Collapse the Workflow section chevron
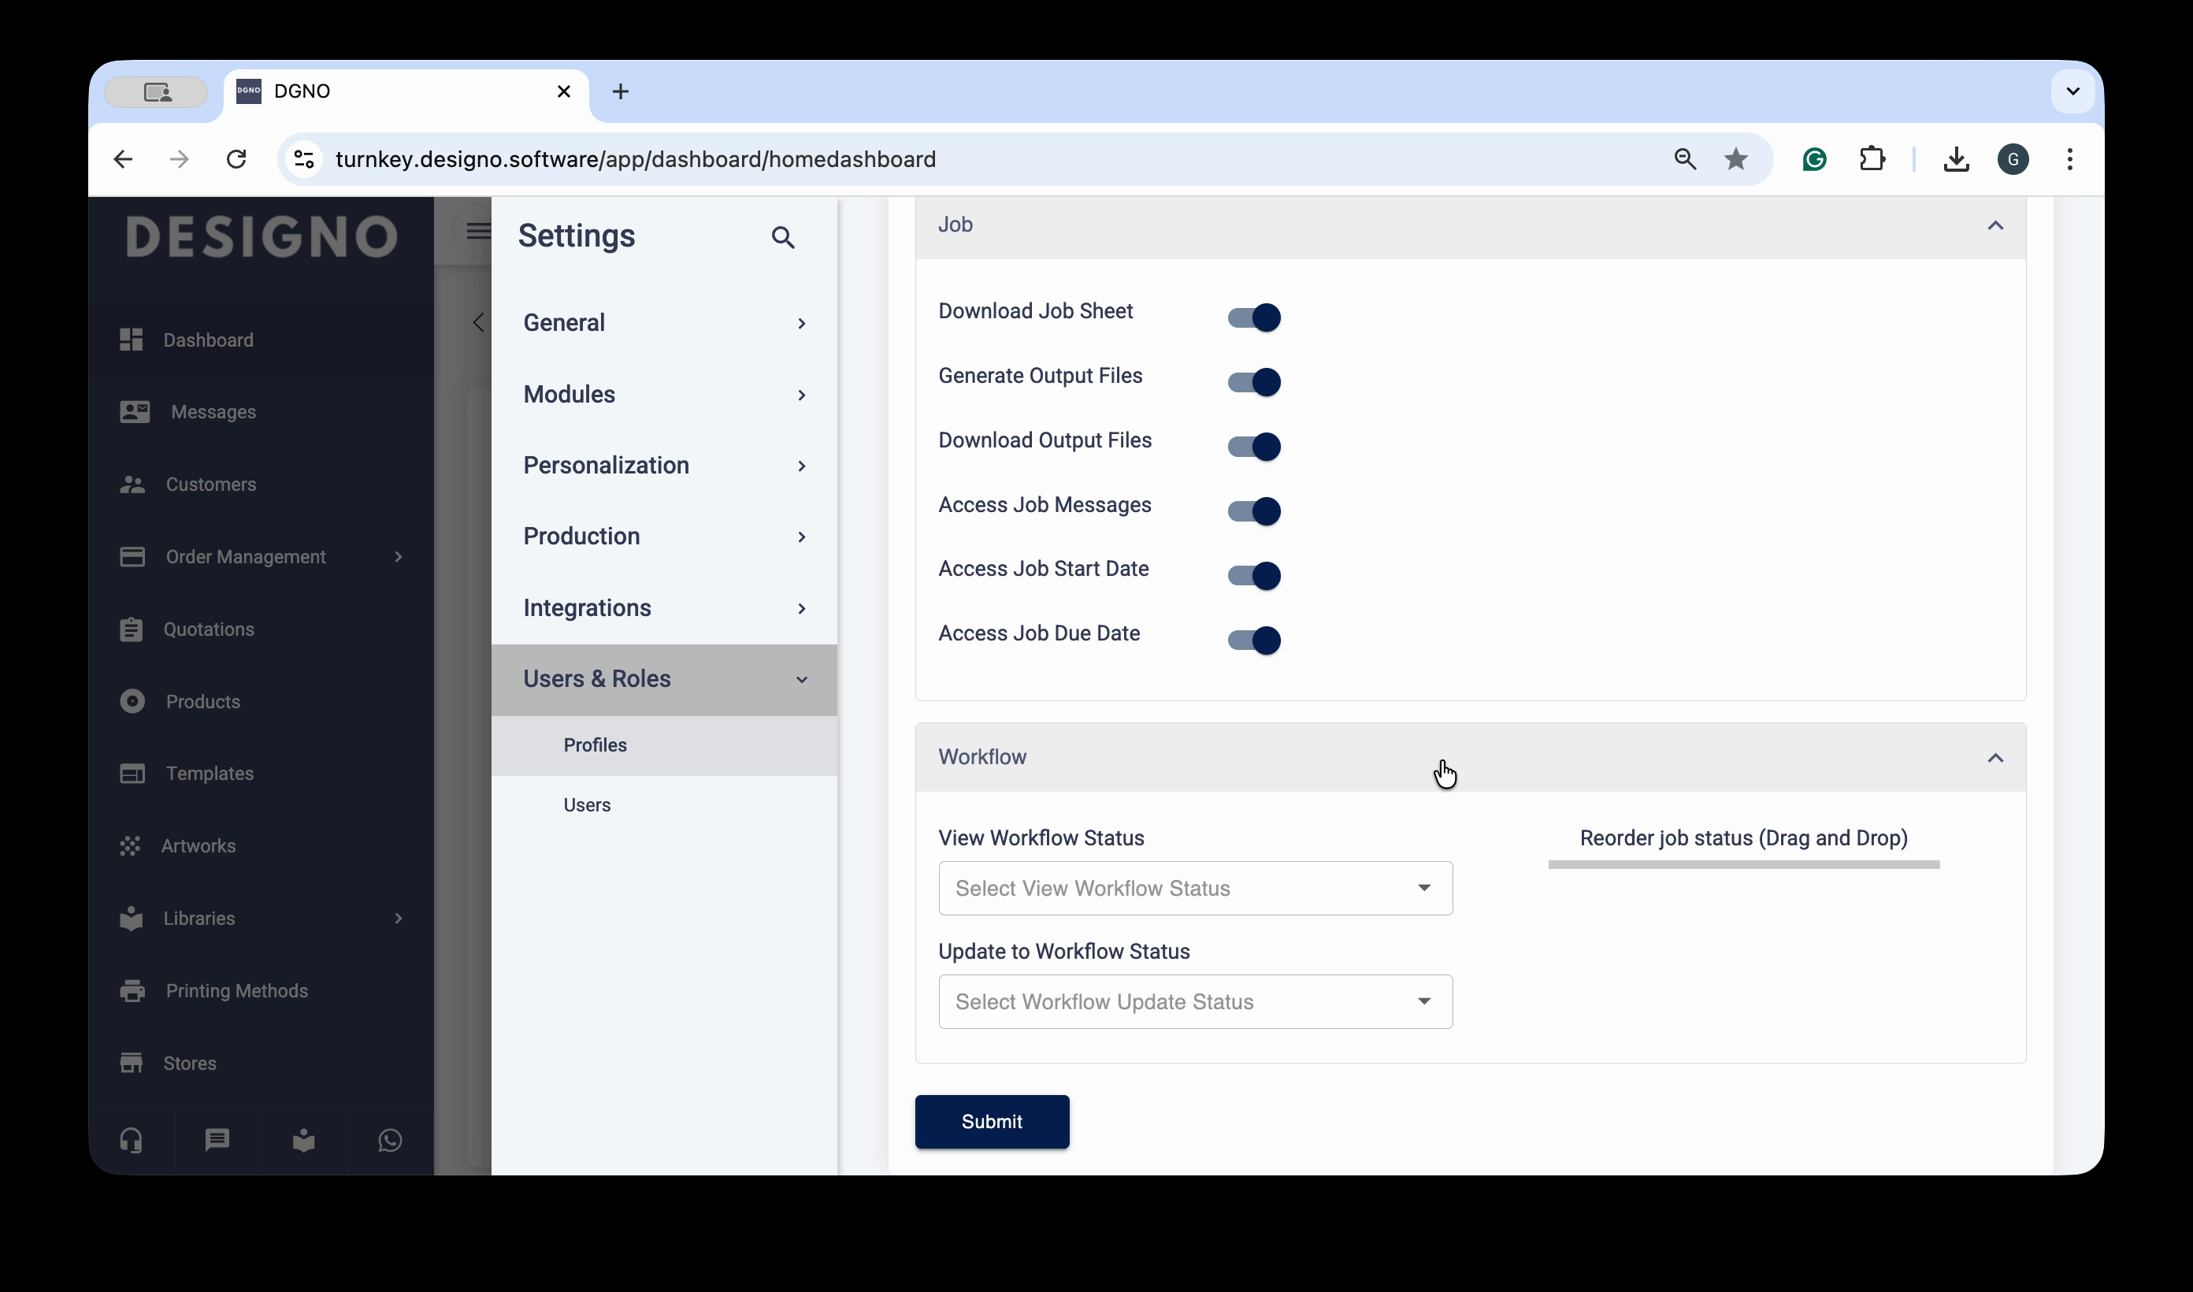 1995,757
